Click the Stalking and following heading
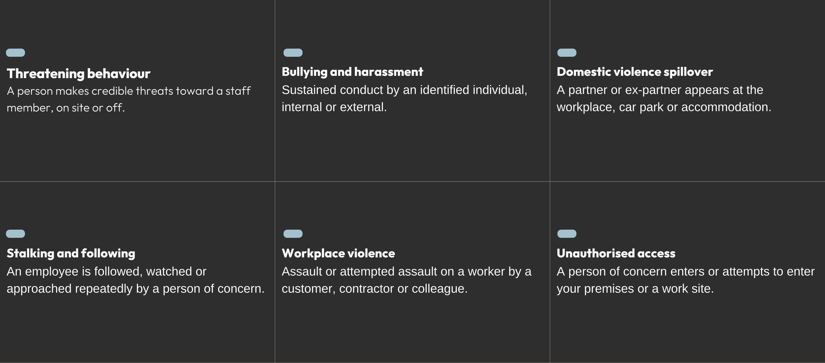 (71, 253)
